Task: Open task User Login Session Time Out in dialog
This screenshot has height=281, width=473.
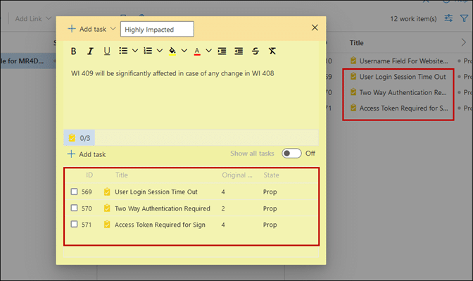Action: [x=156, y=192]
